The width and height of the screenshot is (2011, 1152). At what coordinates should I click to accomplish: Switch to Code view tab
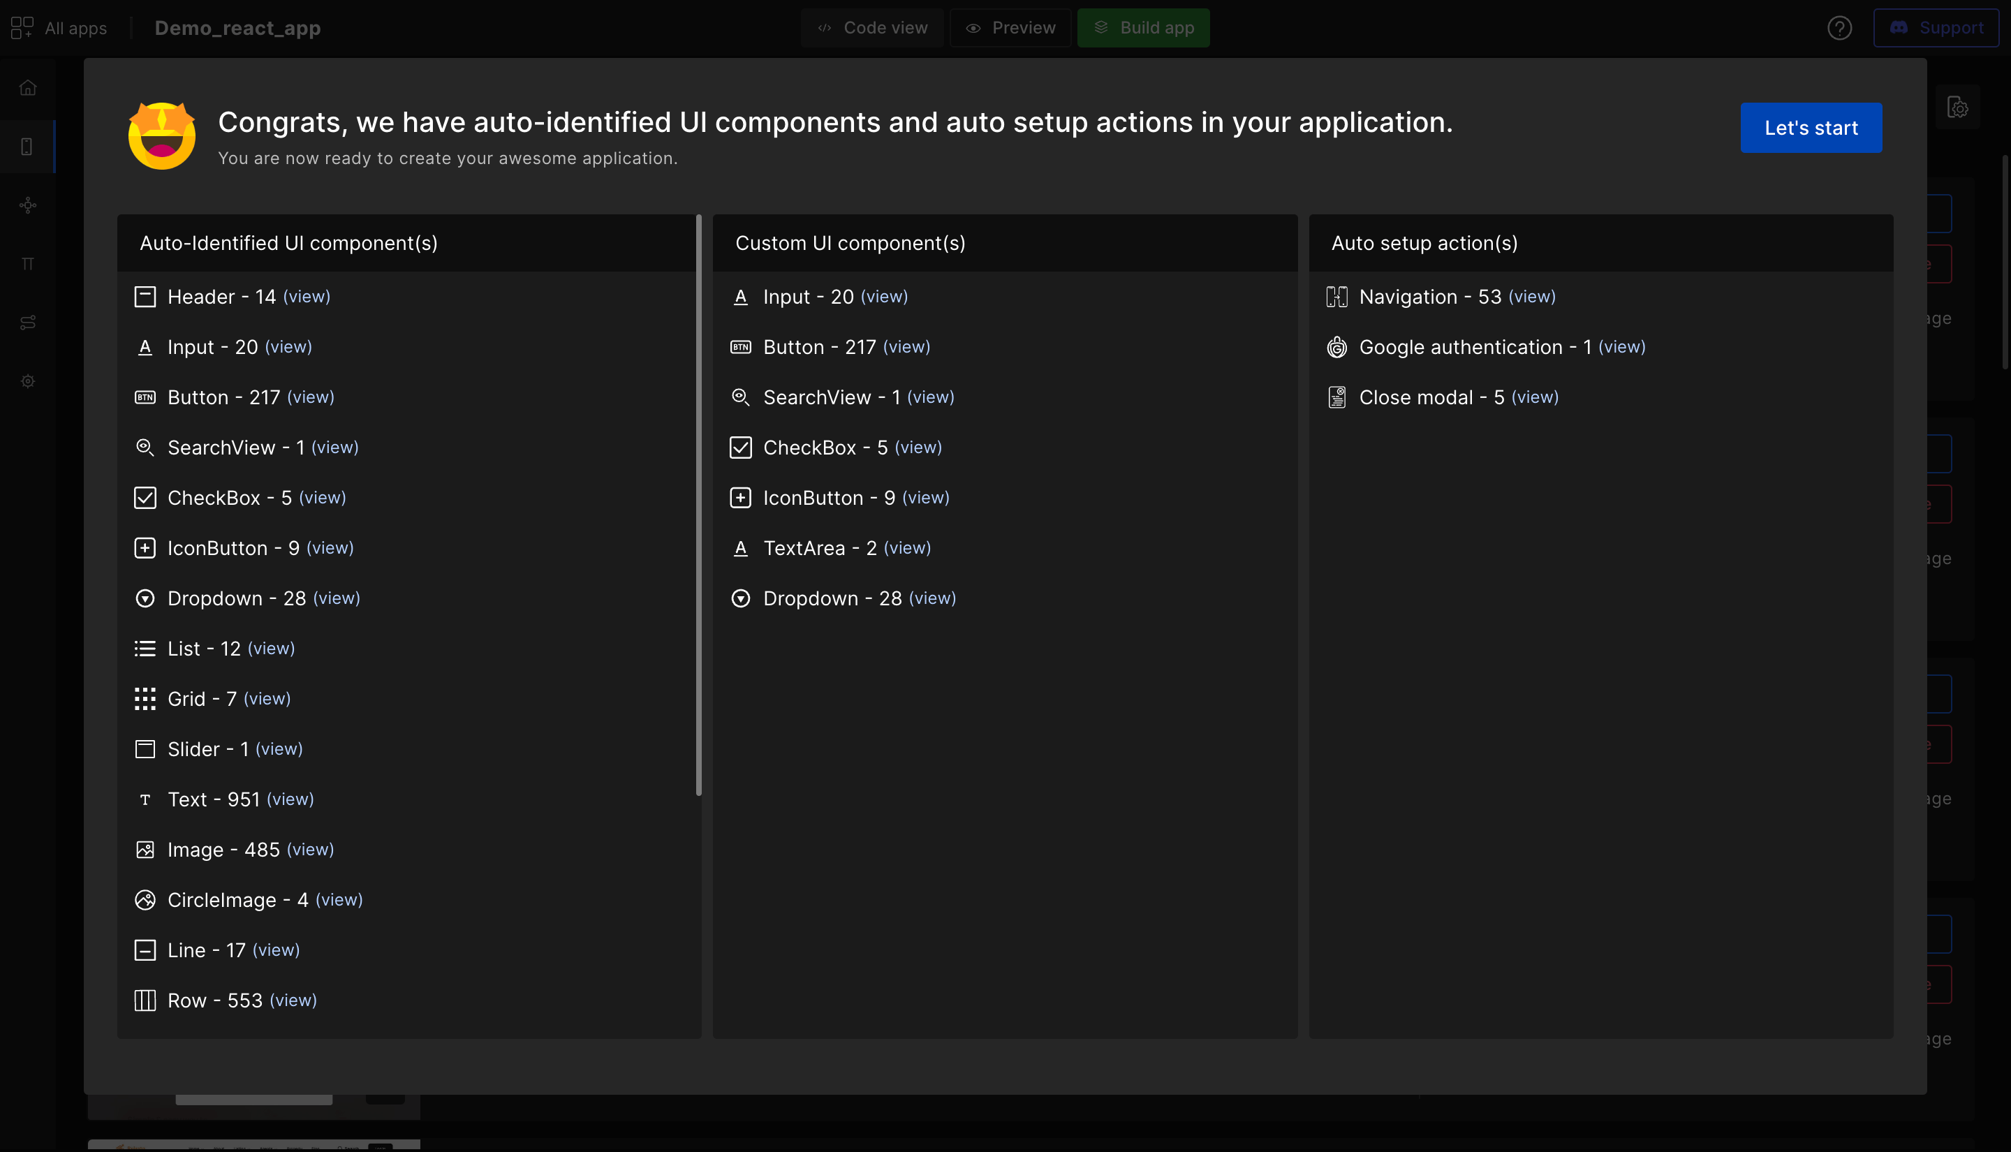point(872,29)
